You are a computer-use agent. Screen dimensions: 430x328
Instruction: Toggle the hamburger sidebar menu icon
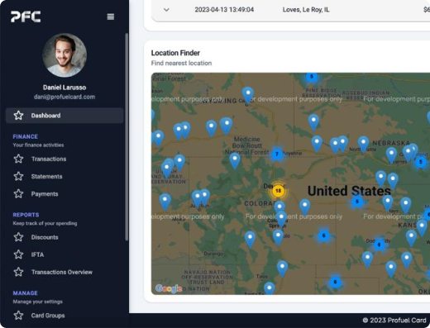(x=111, y=17)
